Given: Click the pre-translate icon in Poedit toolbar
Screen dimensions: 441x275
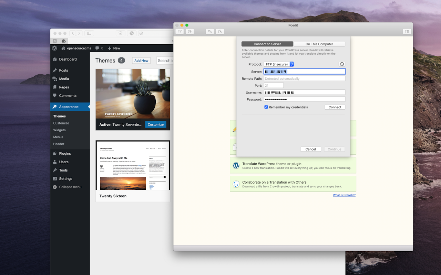Looking at the screenshot, I should [209, 31].
